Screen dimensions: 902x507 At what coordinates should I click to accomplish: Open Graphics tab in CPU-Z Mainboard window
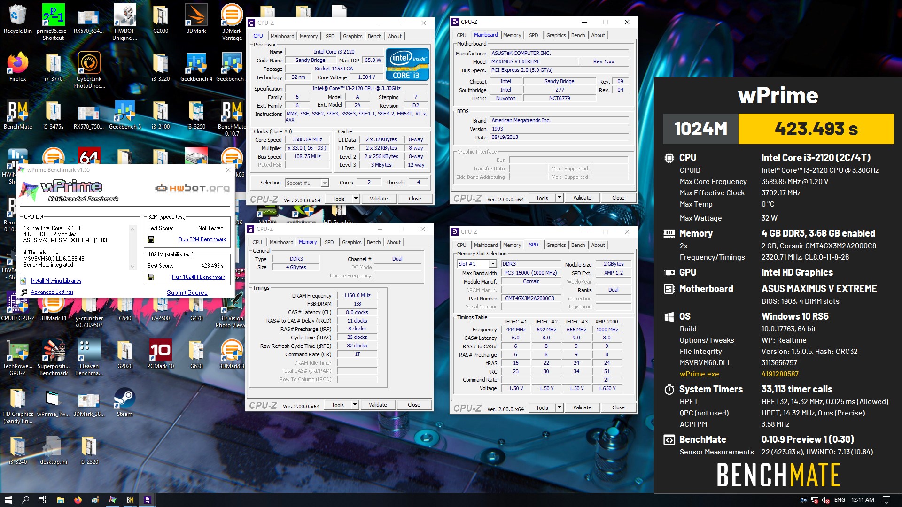click(556, 35)
